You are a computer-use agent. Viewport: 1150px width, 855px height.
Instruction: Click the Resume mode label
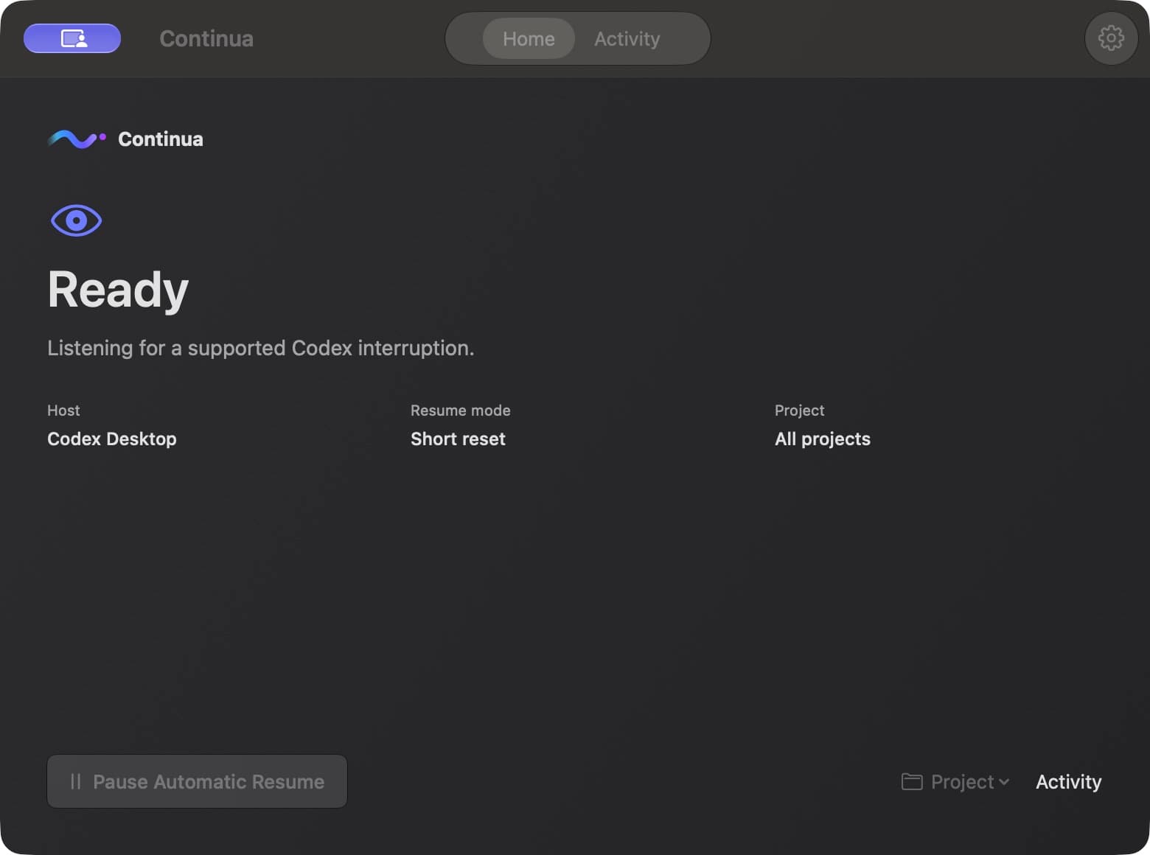(461, 411)
